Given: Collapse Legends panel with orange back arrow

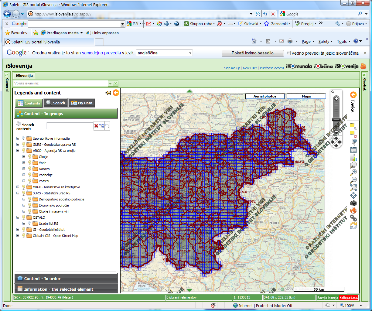Looking at the screenshot, I should 116,93.
